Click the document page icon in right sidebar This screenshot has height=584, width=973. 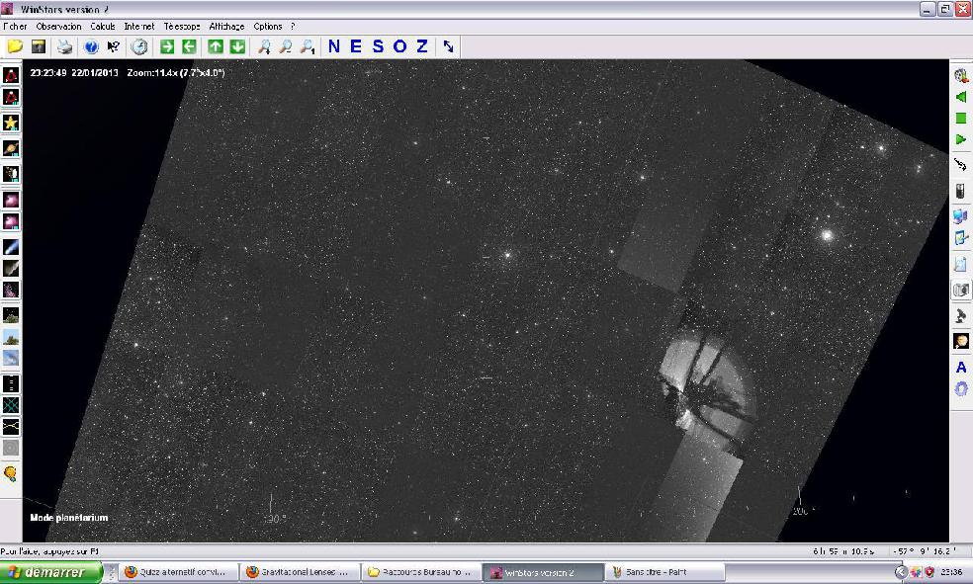point(960,264)
